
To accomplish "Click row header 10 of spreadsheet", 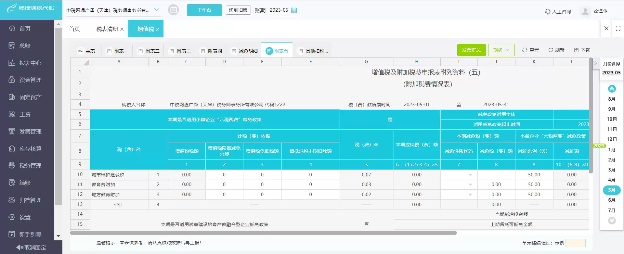I will click(x=80, y=175).
